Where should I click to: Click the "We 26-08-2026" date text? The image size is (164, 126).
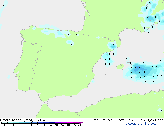(x=109, y=120)
